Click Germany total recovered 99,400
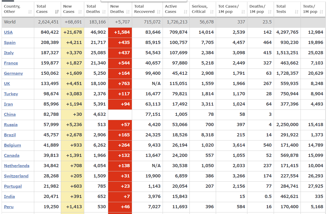 click(153, 73)
